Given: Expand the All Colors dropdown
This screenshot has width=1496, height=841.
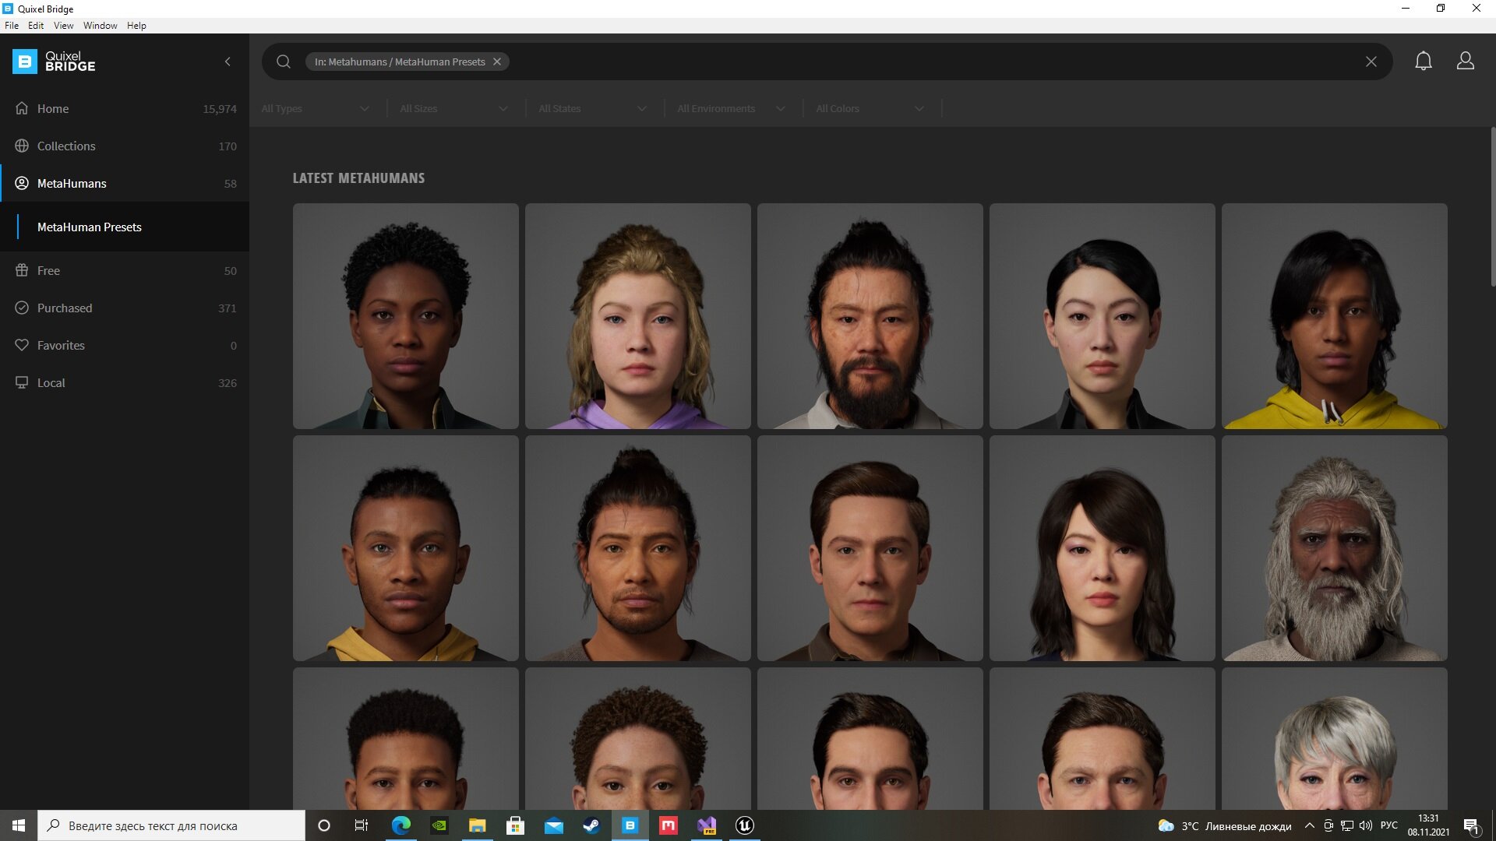Looking at the screenshot, I should point(870,108).
